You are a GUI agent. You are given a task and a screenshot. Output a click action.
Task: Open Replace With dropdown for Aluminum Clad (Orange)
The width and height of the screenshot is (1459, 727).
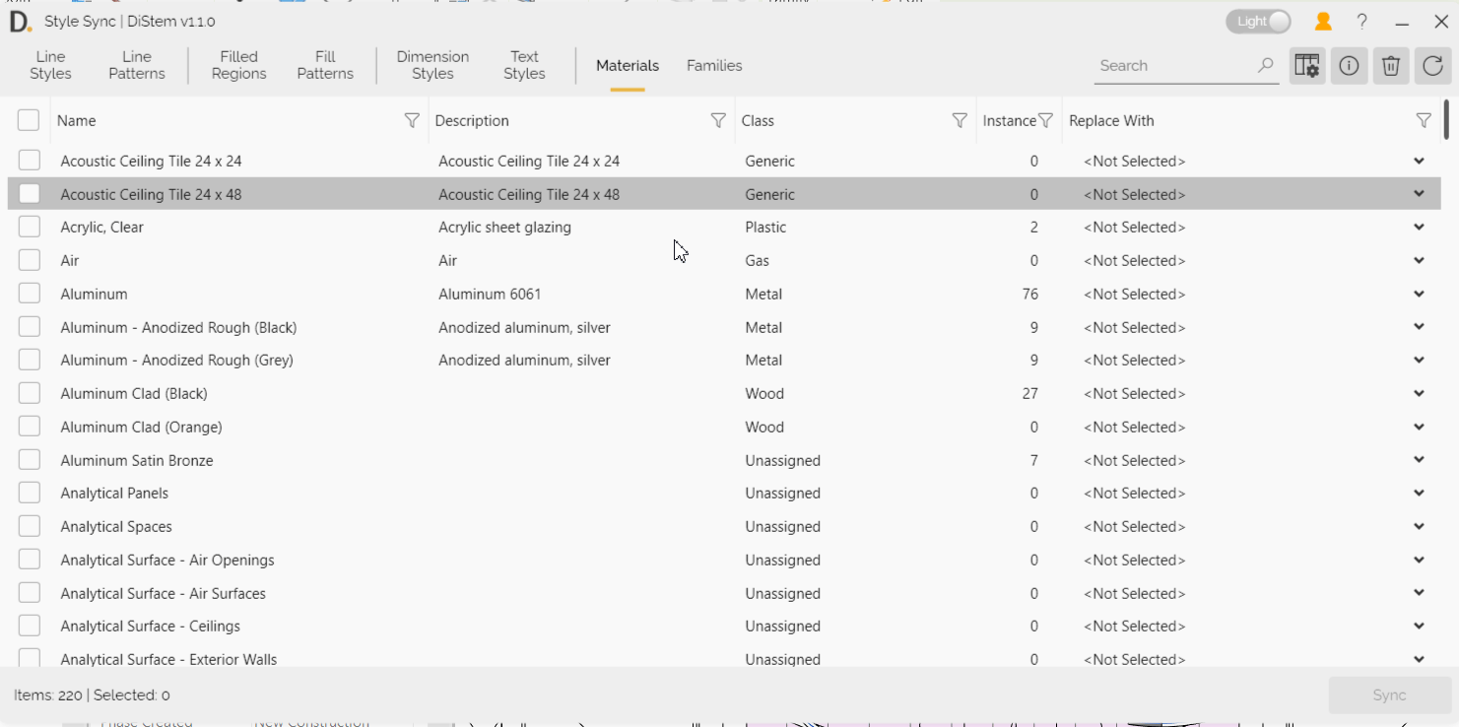[1419, 427]
